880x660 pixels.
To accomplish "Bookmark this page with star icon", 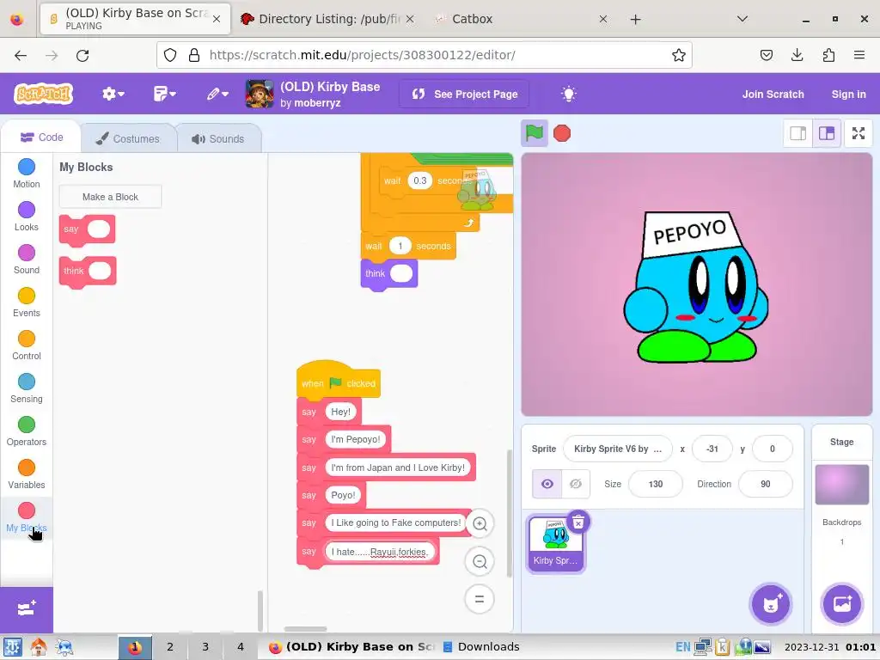I will coord(679,55).
